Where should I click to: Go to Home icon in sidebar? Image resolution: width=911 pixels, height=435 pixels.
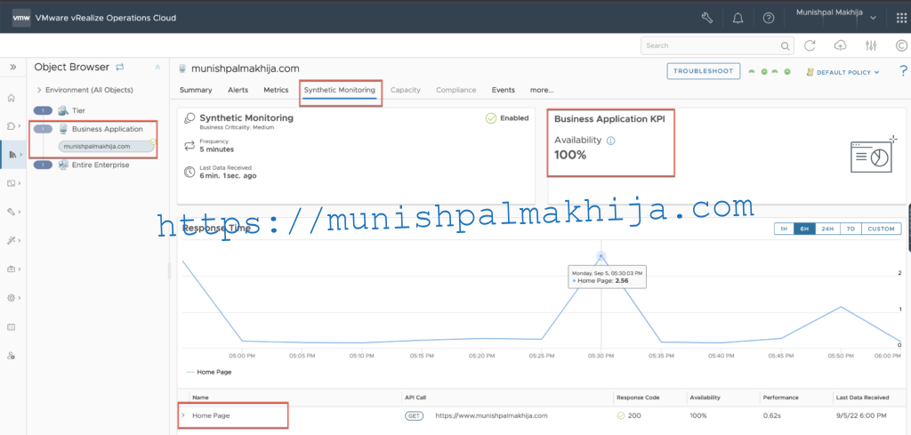[11, 98]
